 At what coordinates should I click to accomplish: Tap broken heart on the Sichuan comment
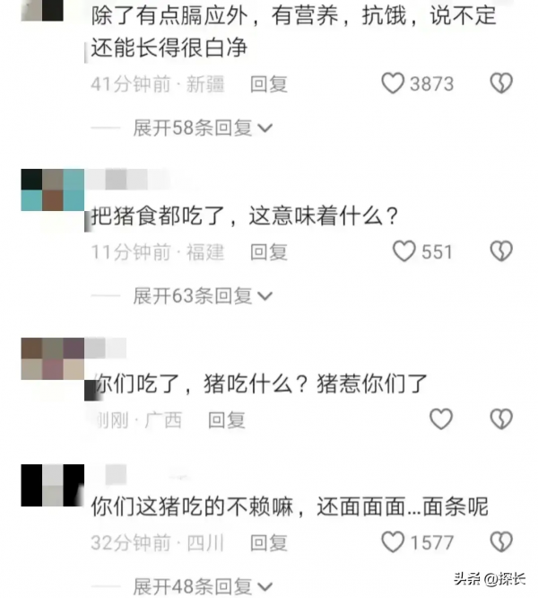[x=501, y=541]
